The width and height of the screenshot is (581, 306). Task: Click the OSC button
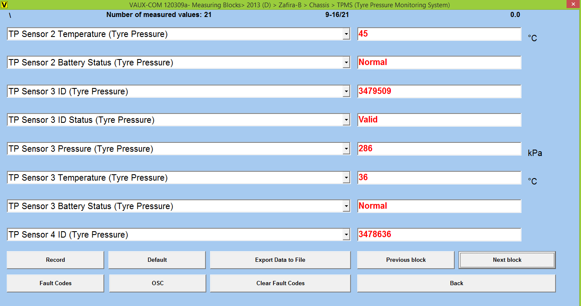coord(157,283)
